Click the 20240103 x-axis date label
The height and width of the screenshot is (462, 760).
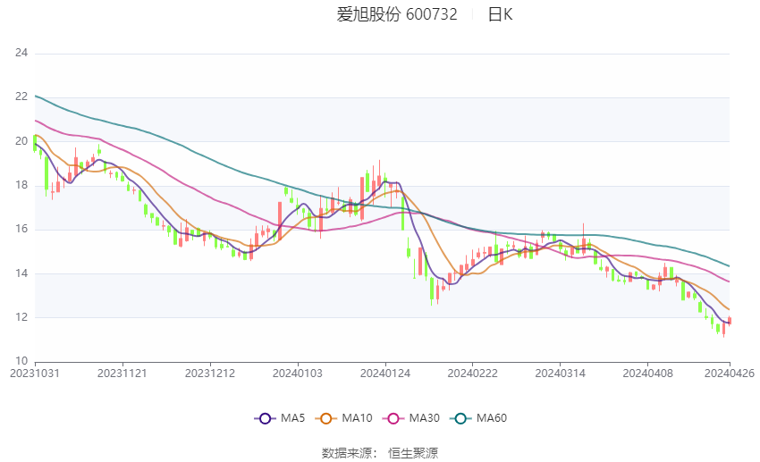tap(298, 374)
